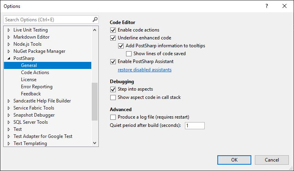294x171 pixels.
Task: Uncheck Step into aspects
Action: click(x=113, y=89)
